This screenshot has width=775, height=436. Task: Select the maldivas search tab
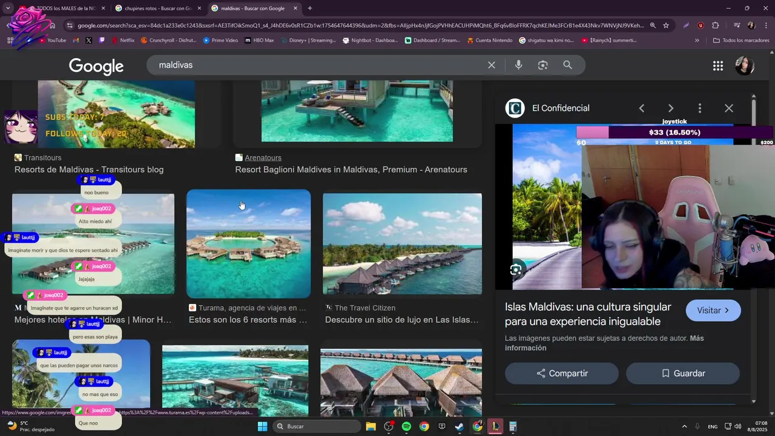tap(253, 8)
